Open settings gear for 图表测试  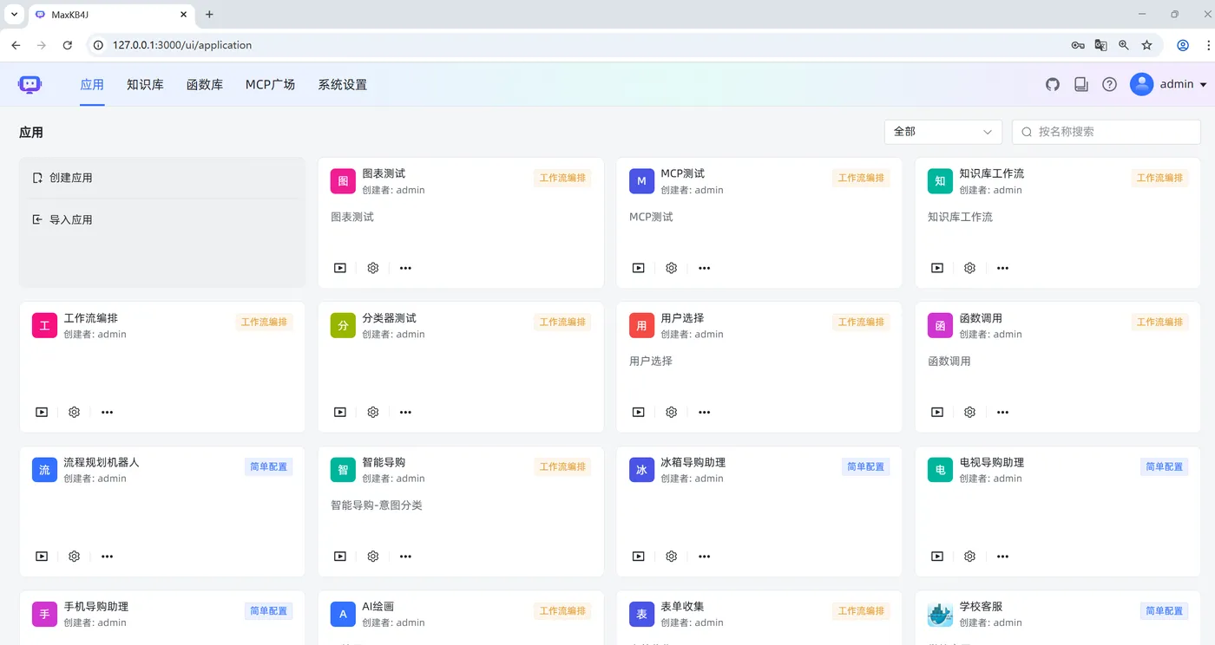click(373, 268)
